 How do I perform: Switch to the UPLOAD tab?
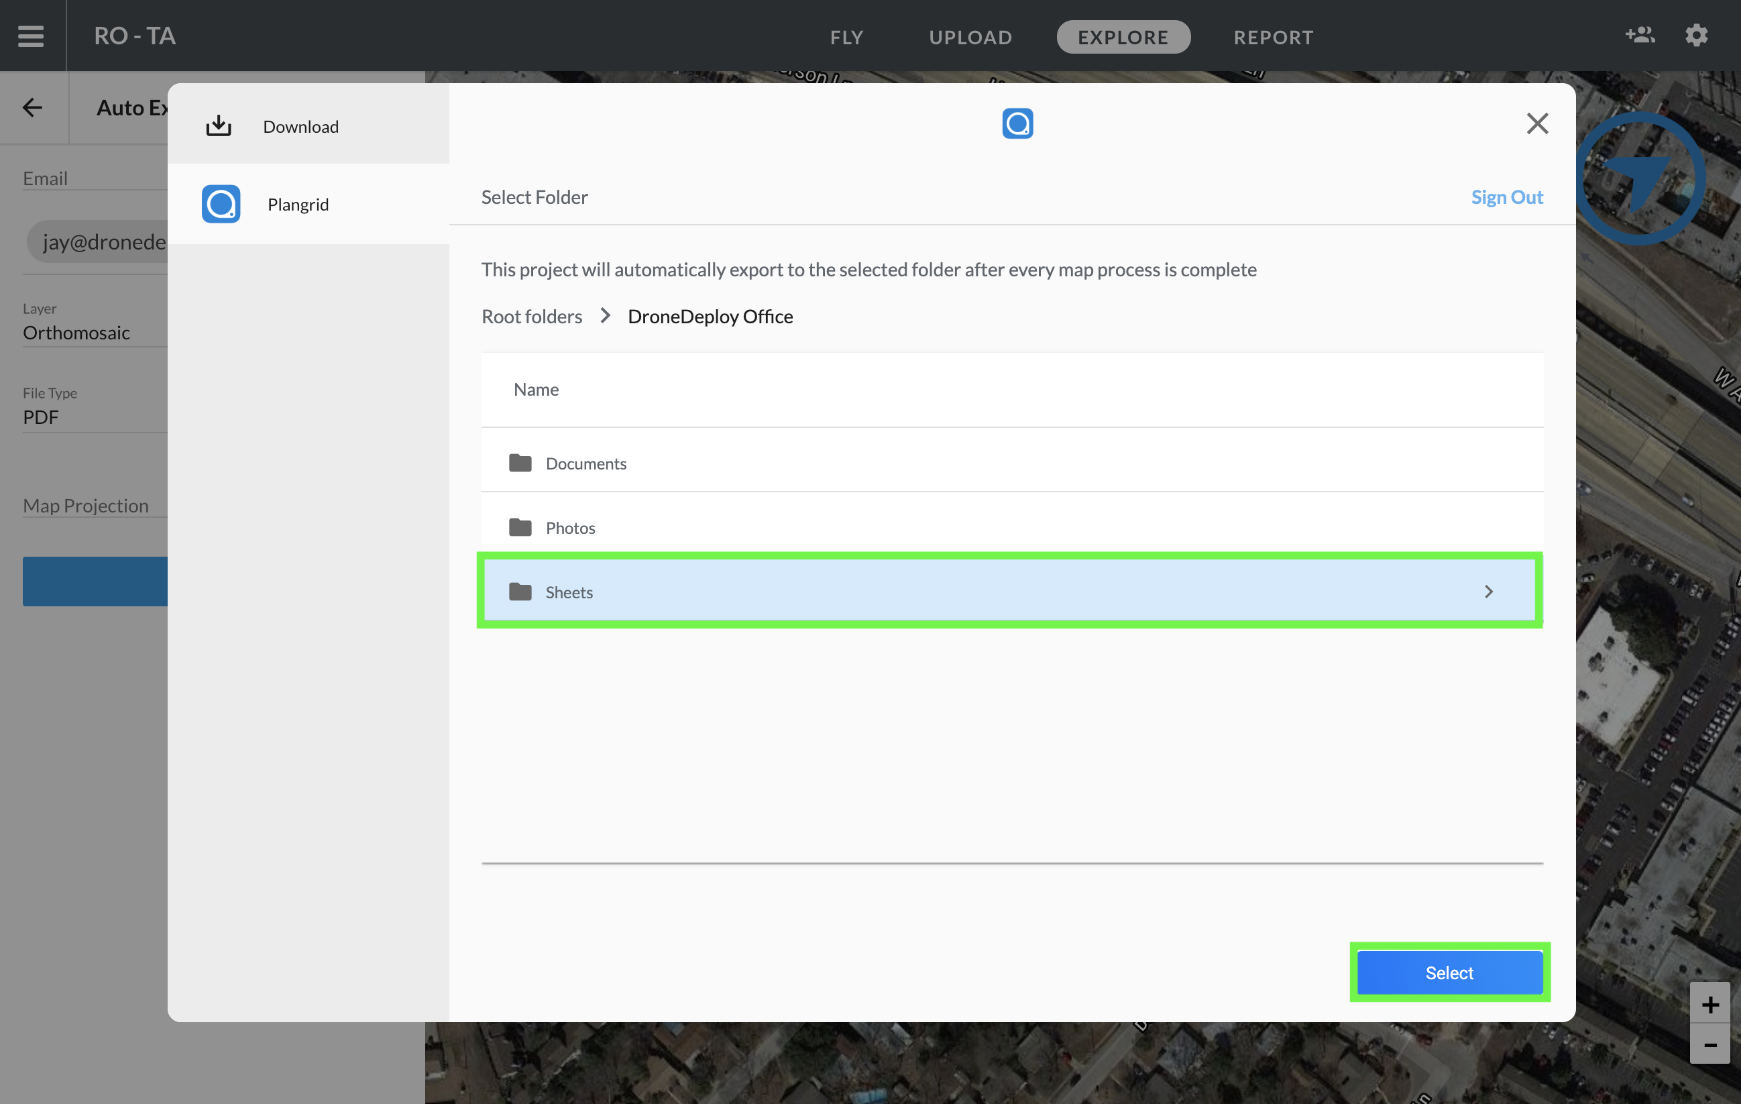click(x=970, y=37)
